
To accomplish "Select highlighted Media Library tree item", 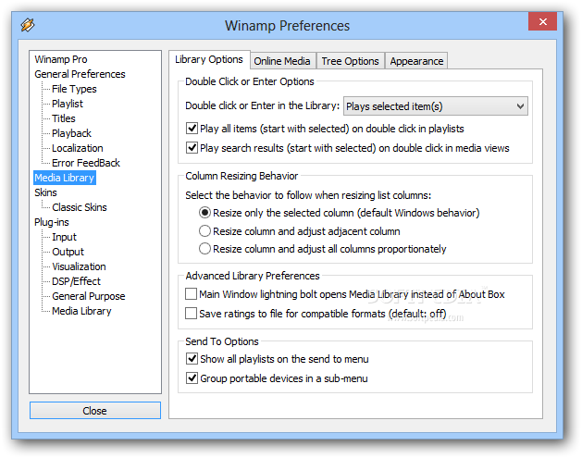I will (x=65, y=178).
